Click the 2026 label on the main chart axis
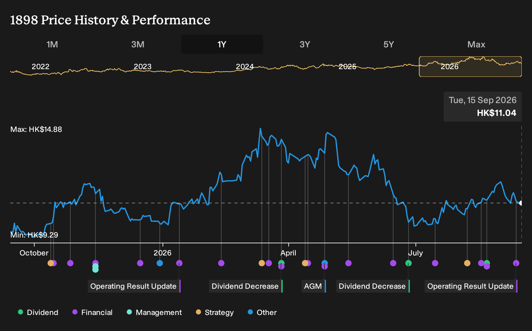 pyautogui.click(x=163, y=253)
